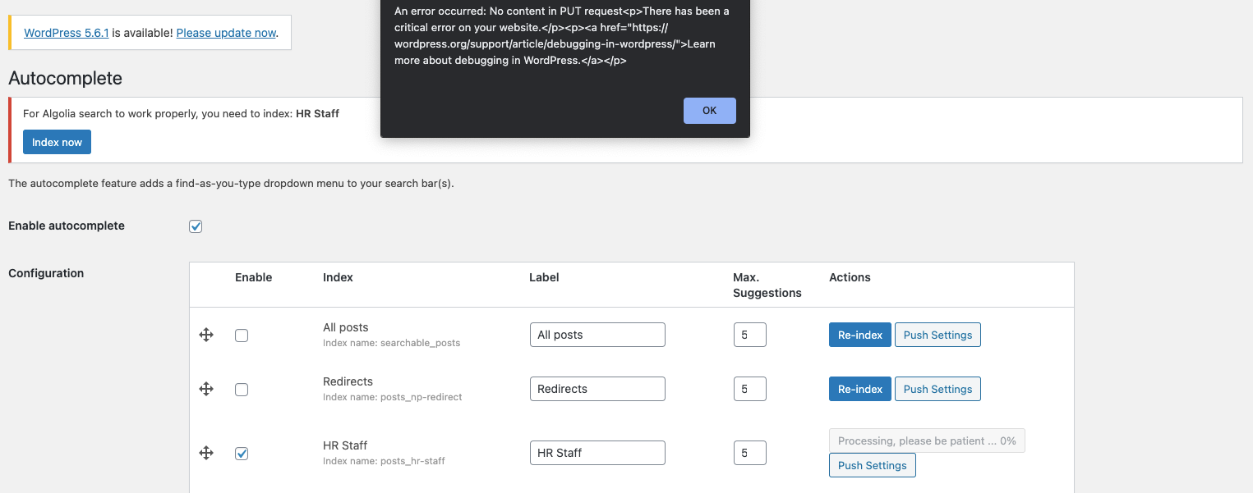This screenshot has height=493, width=1253.
Task: Push Settings for All posts index
Action: pyautogui.click(x=937, y=335)
